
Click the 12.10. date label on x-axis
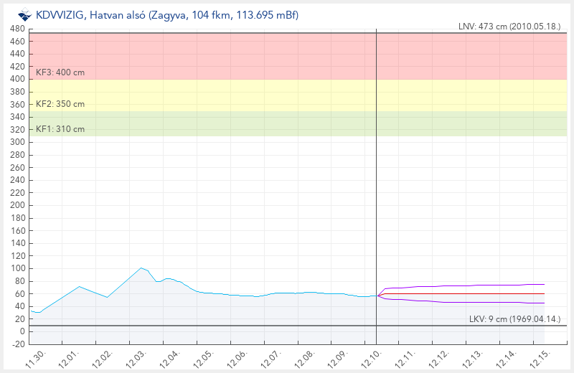(370, 357)
